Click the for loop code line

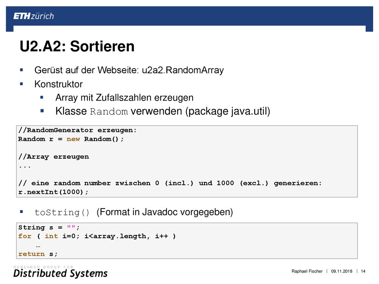[97, 236]
